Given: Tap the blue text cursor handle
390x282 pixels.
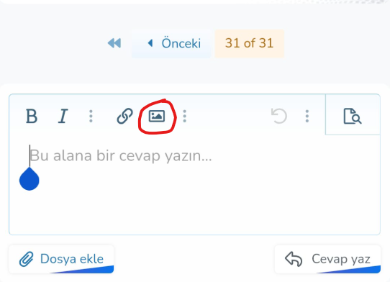Looking at the screenshot, I should tap(29, 179).
